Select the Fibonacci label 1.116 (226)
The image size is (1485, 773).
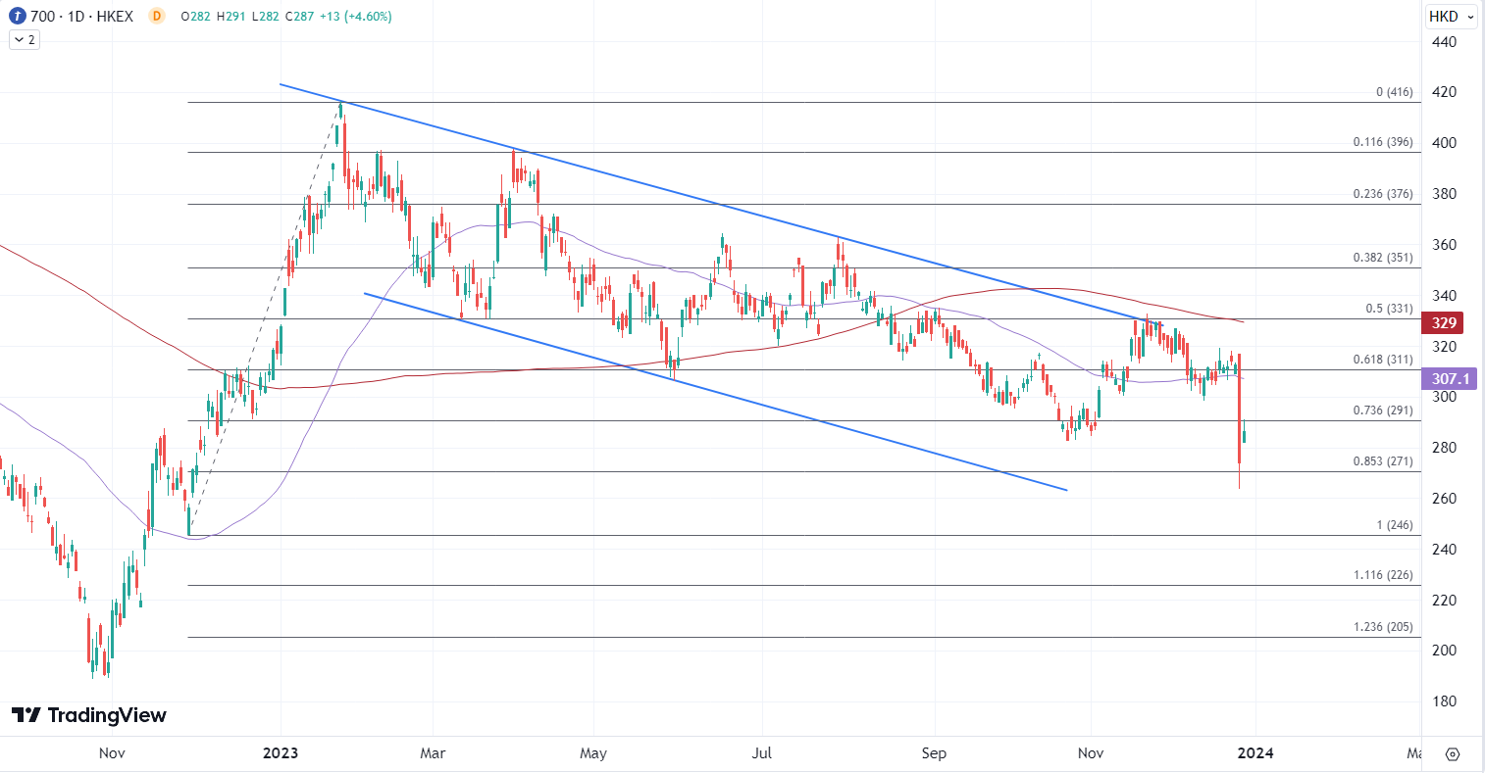click(x=1383, y=575)
